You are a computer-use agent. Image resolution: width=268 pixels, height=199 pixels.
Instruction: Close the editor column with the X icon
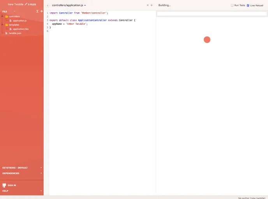point(148,5)
